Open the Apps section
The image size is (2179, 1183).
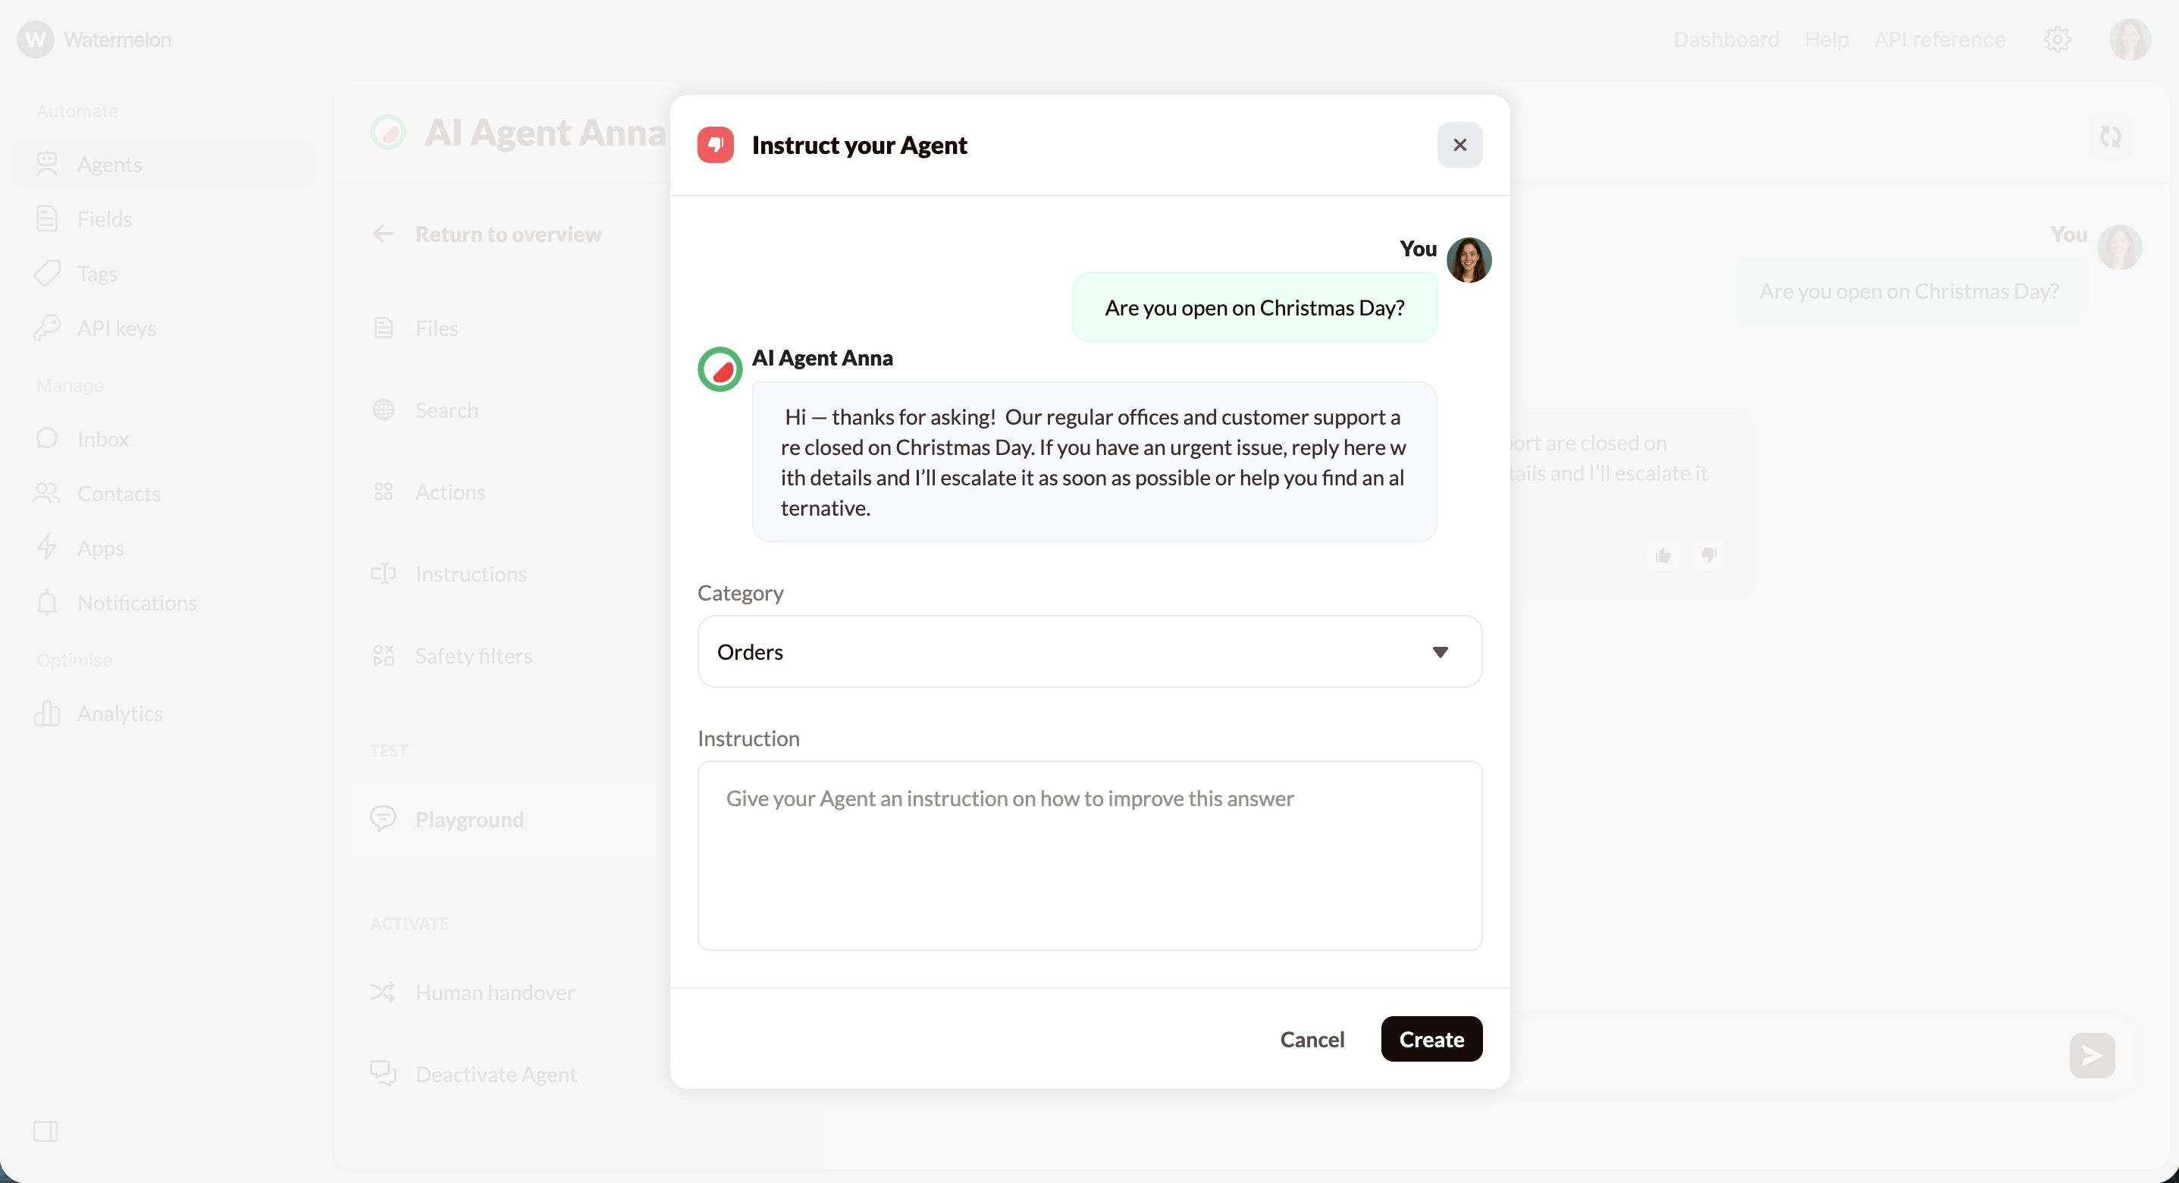100,548
